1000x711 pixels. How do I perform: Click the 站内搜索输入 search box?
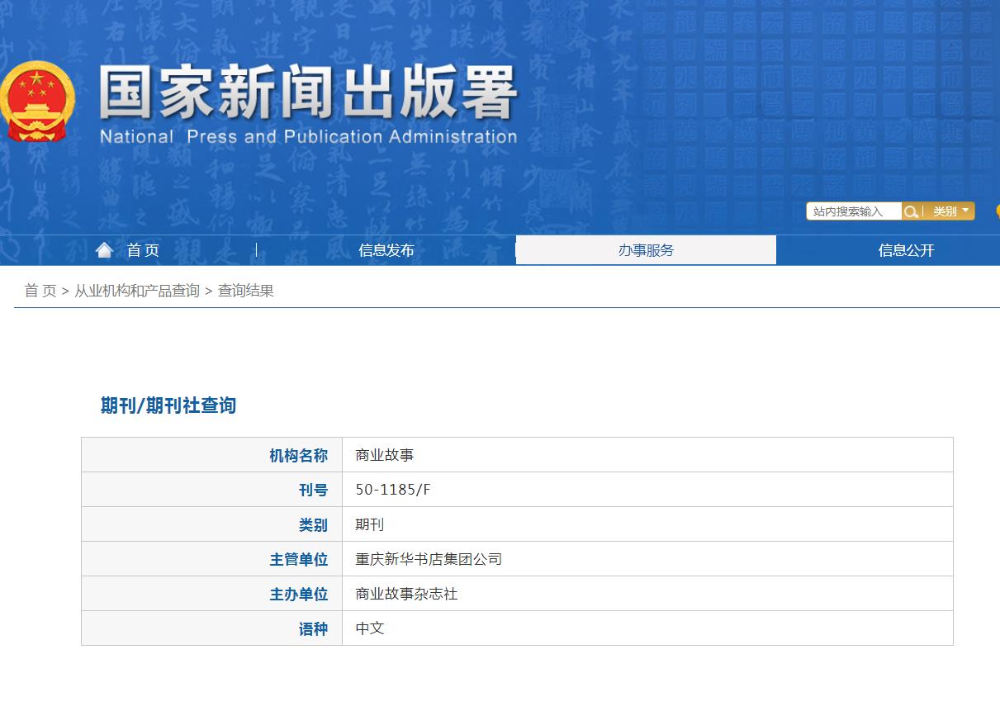click(x=851, y=211)
